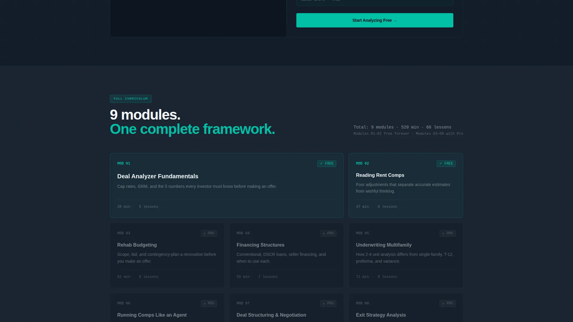Image resolution: width=573 pixels, height=322 pixels.
Task: Click the PRO lock badge on MOD 03
Action: [x=209, y=233]
